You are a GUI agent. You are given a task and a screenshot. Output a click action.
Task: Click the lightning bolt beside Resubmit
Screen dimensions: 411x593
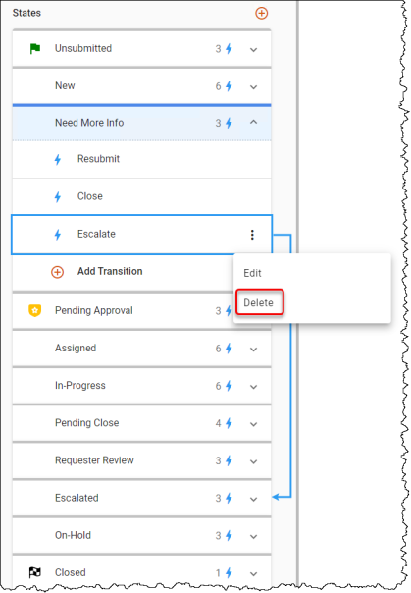[x=58, y=160]
